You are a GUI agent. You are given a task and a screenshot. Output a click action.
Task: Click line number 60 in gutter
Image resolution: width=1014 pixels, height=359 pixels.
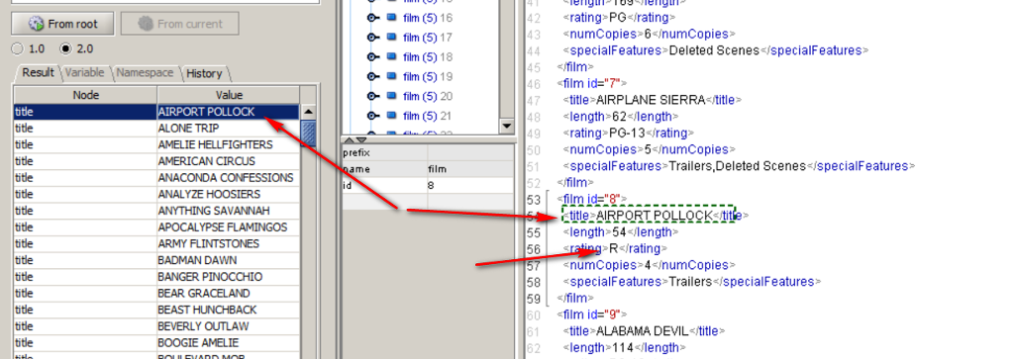pos(534,314)
